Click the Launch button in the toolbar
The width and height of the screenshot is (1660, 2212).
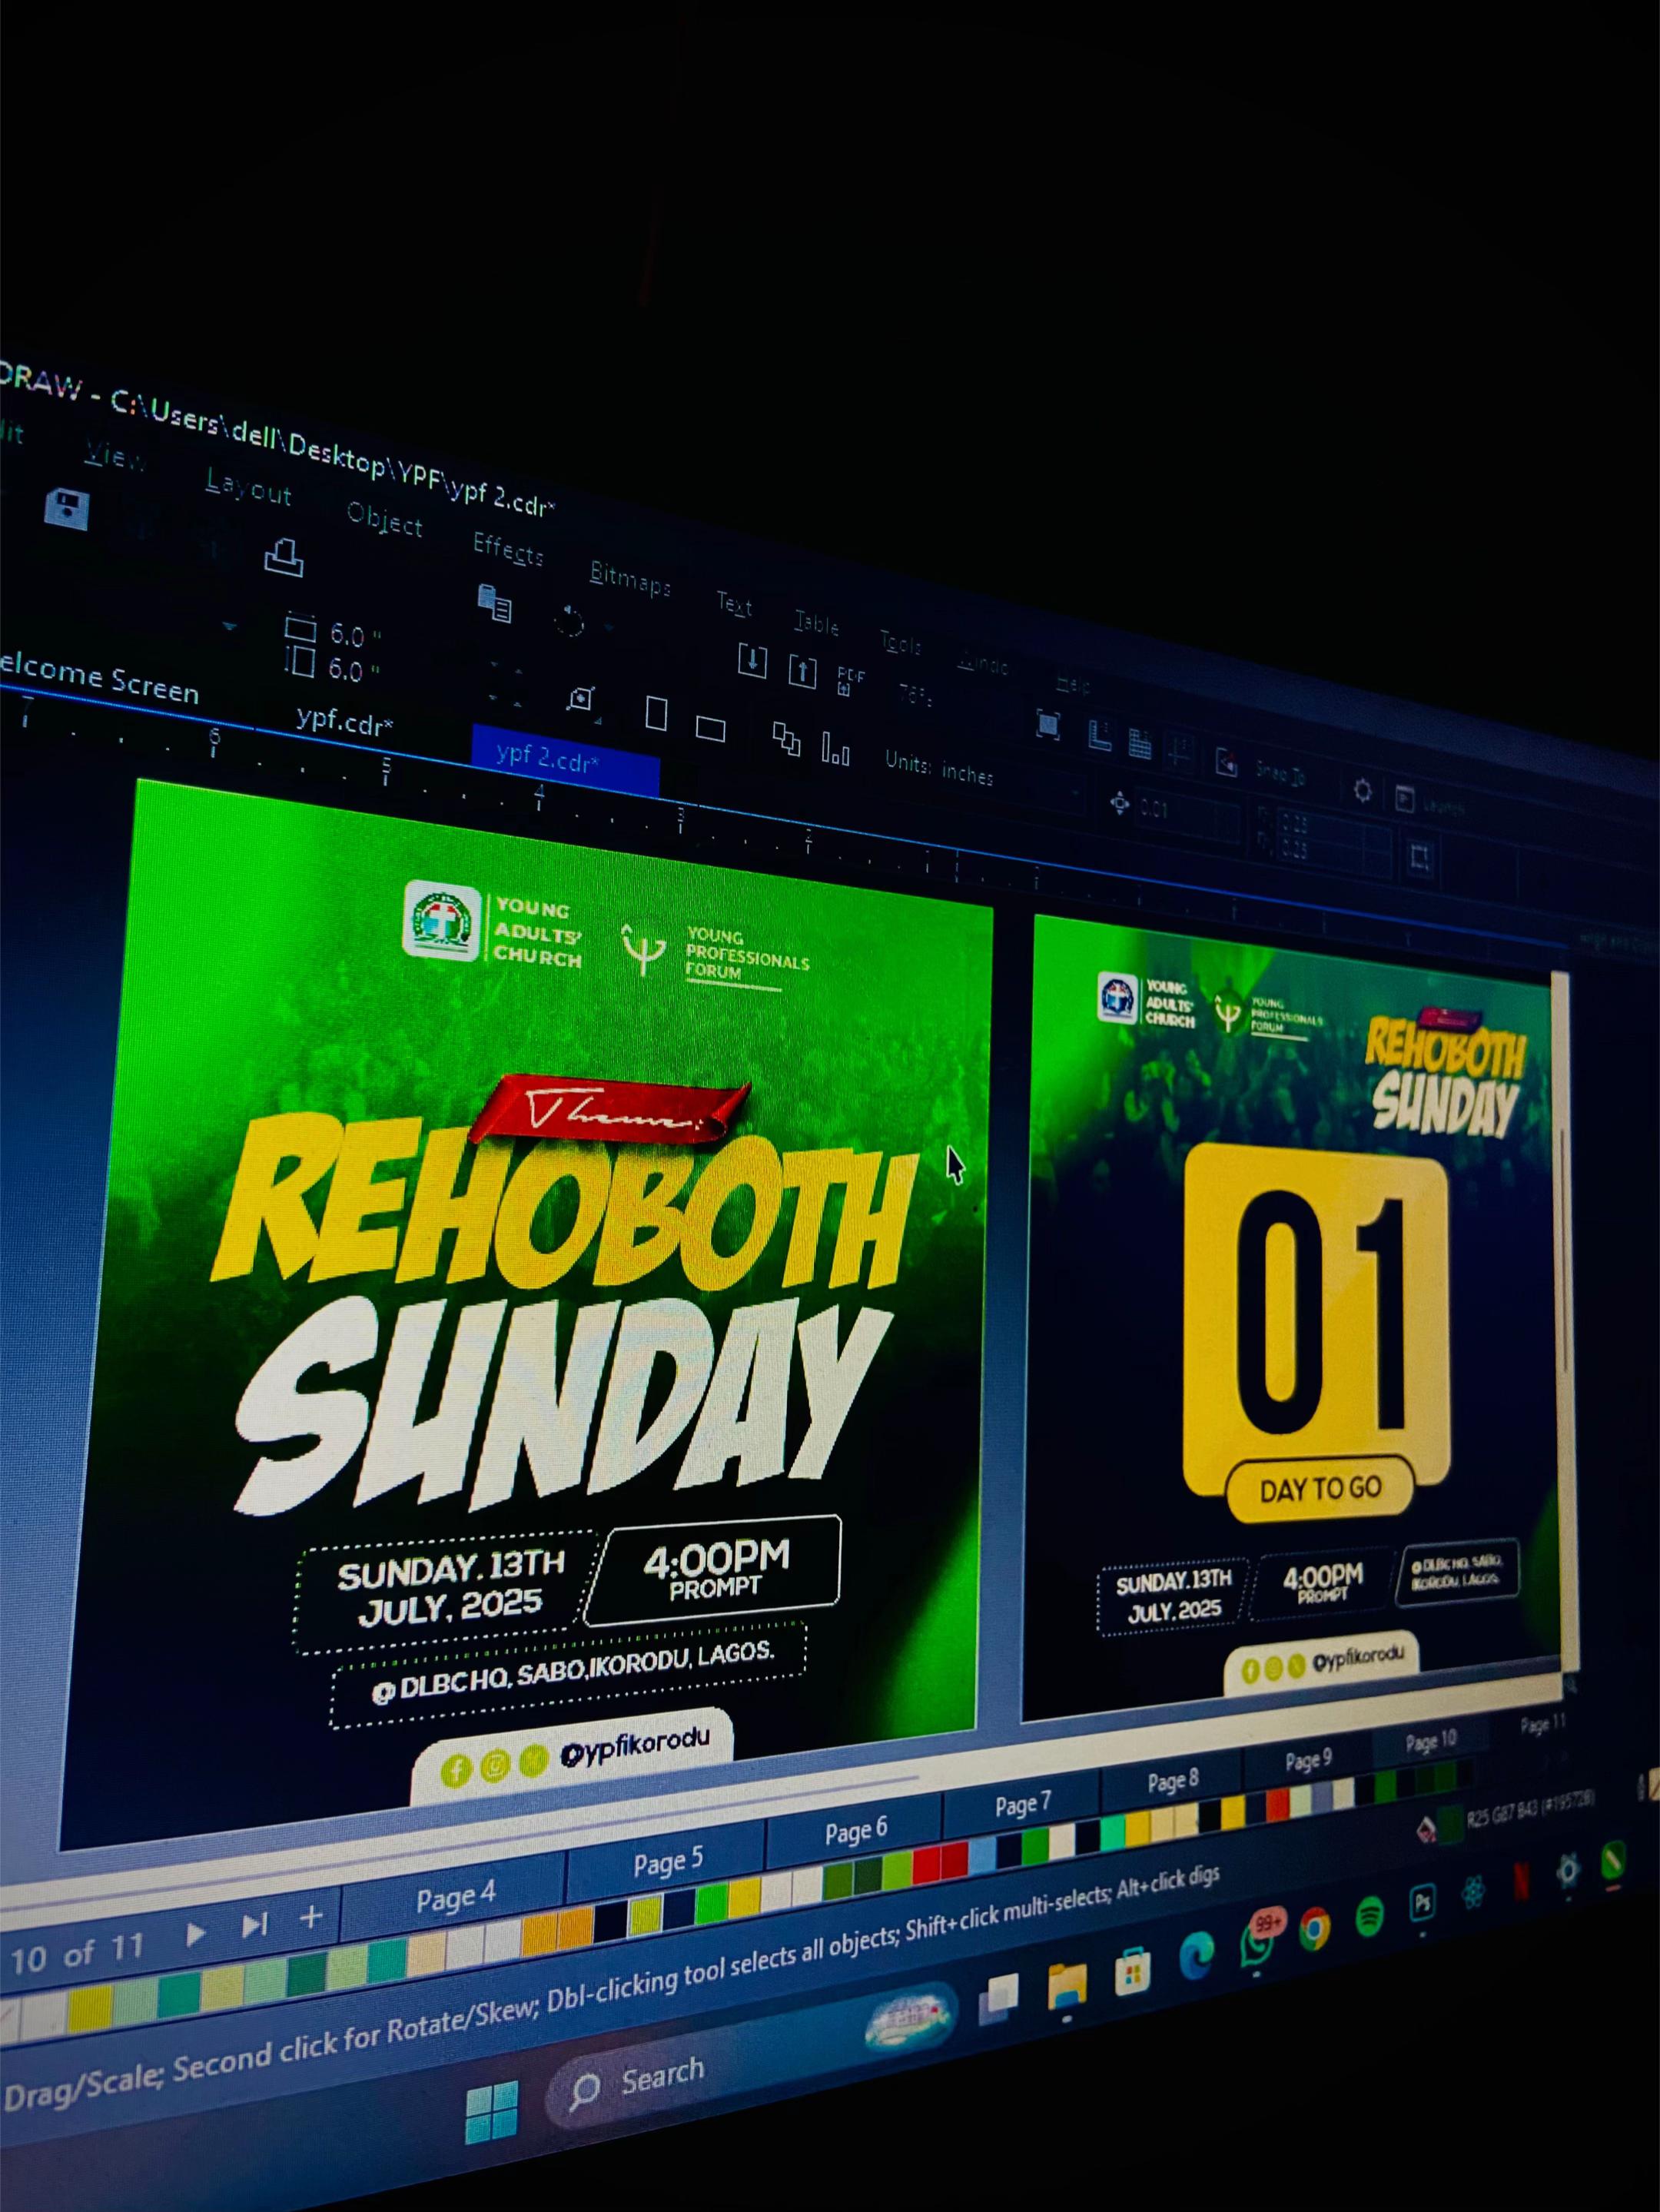coord(1429,802)
